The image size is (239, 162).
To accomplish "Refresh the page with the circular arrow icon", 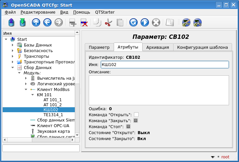I will click(x=133, y=23).
